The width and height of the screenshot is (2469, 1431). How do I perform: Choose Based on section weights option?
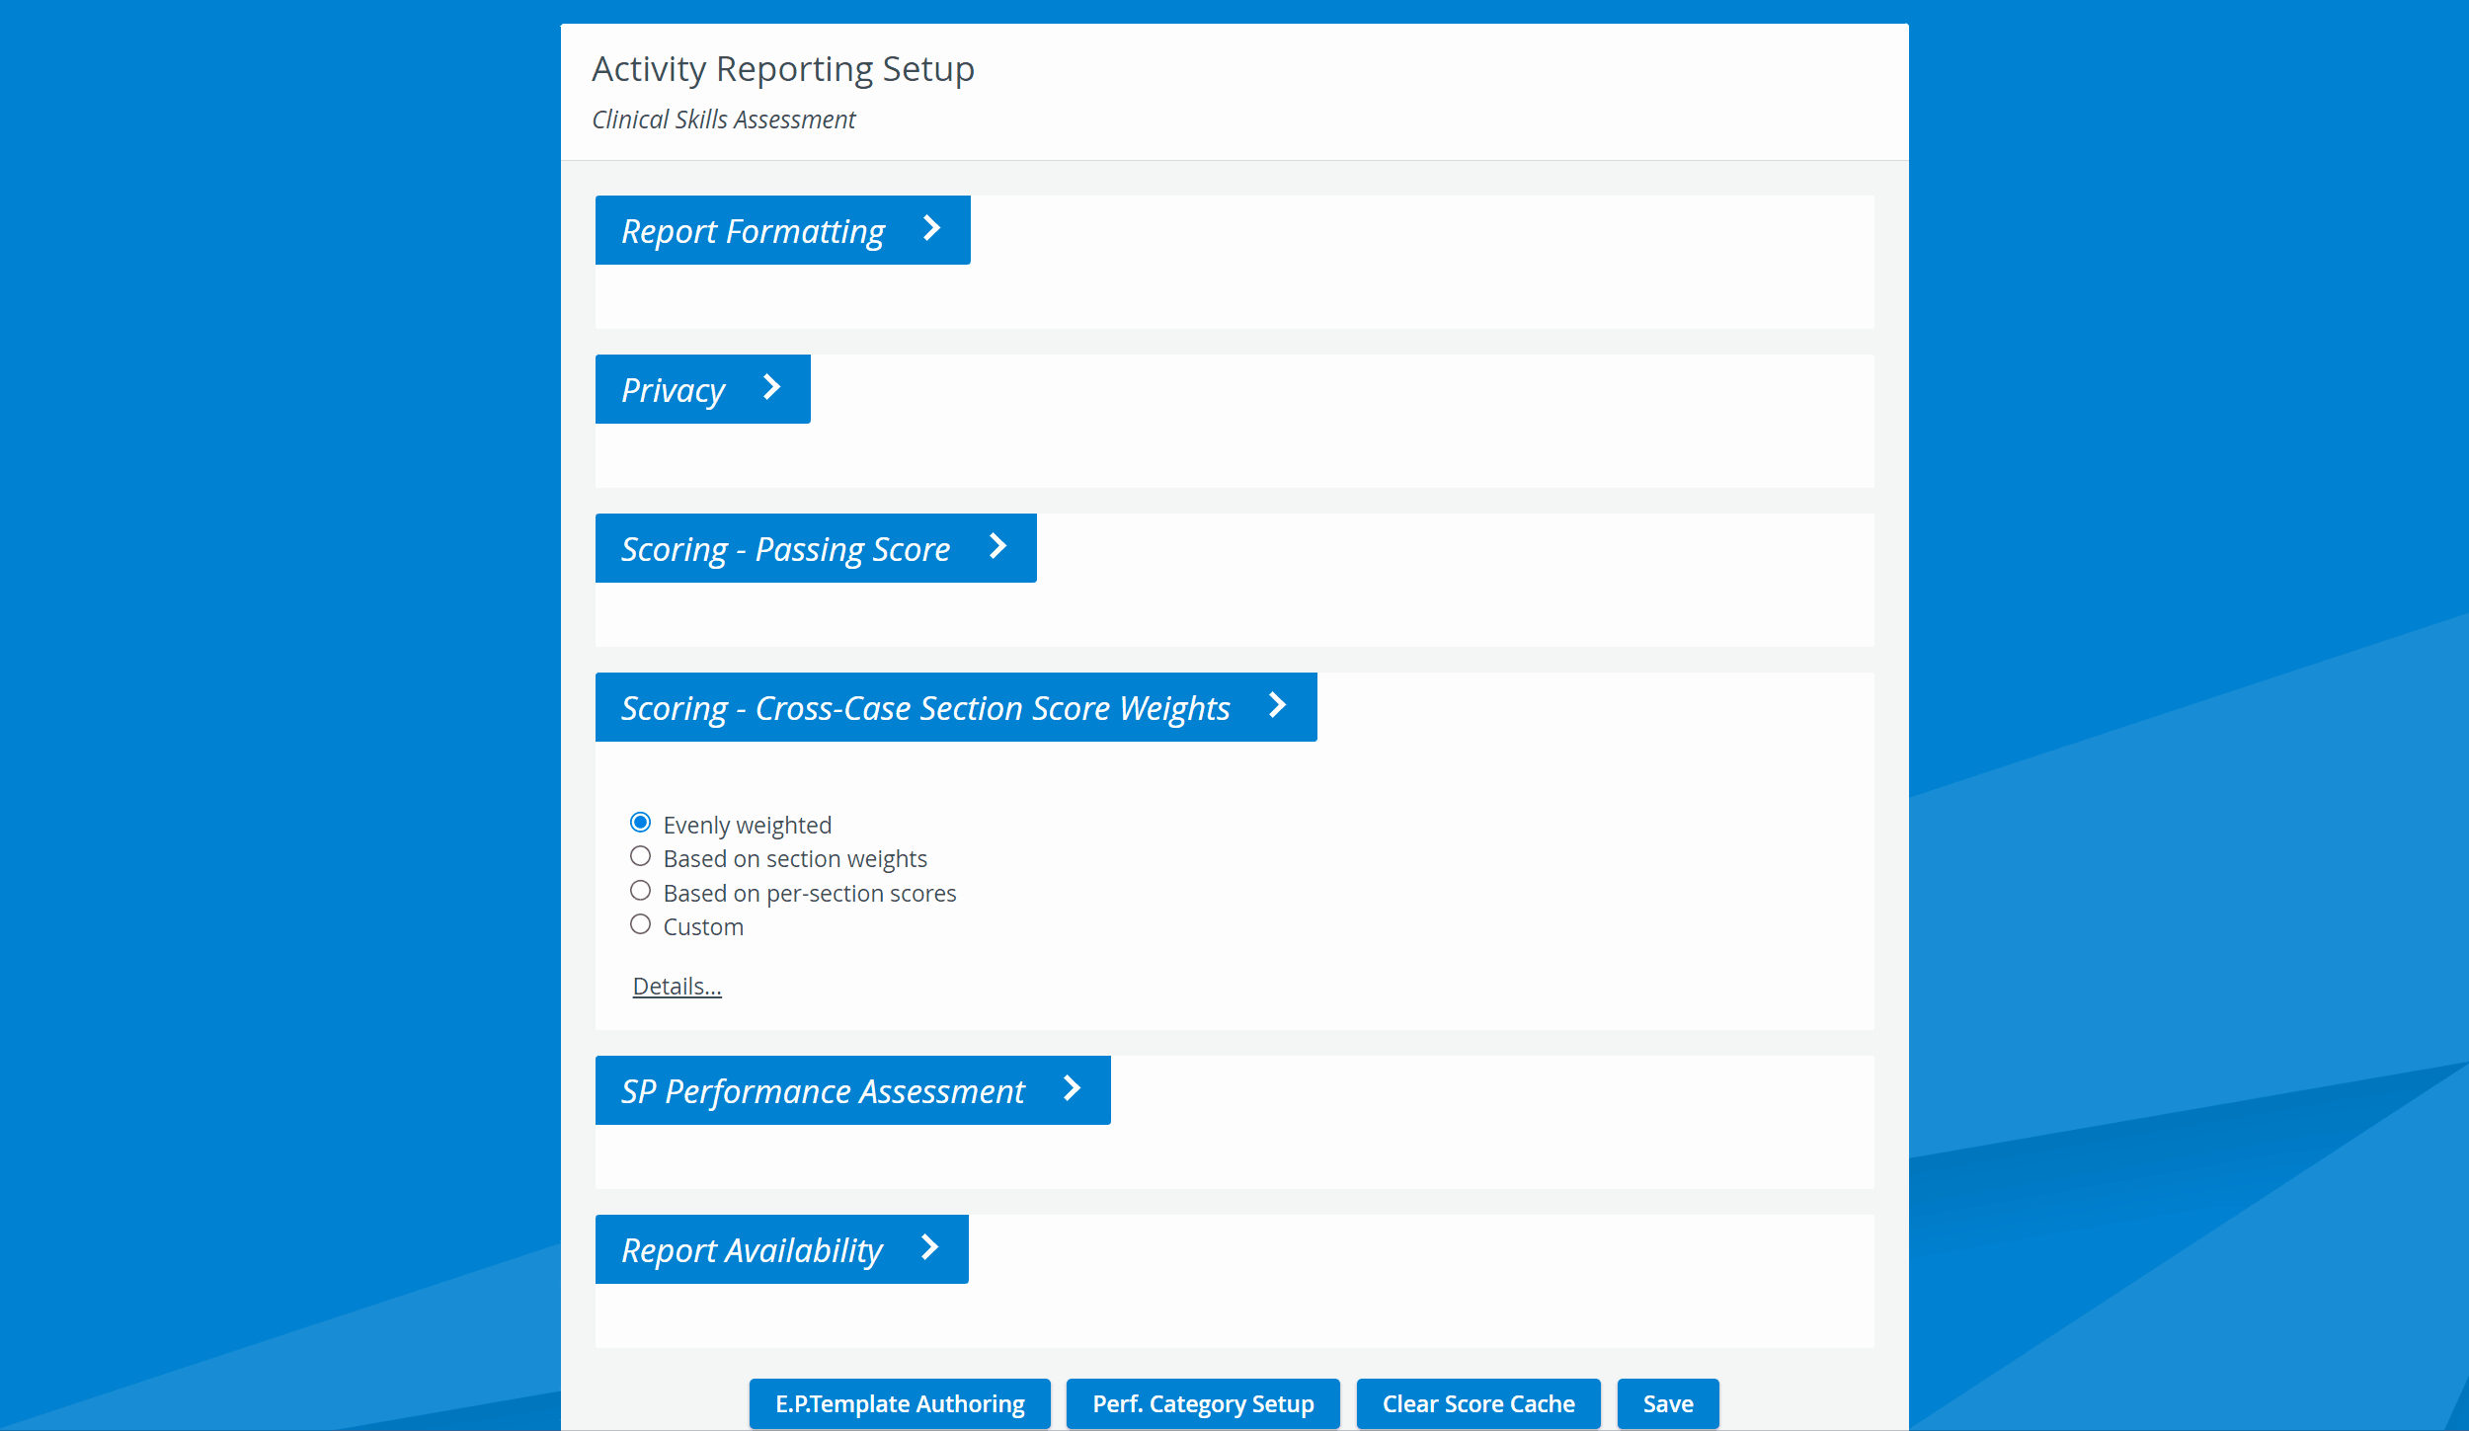(640, 856)
